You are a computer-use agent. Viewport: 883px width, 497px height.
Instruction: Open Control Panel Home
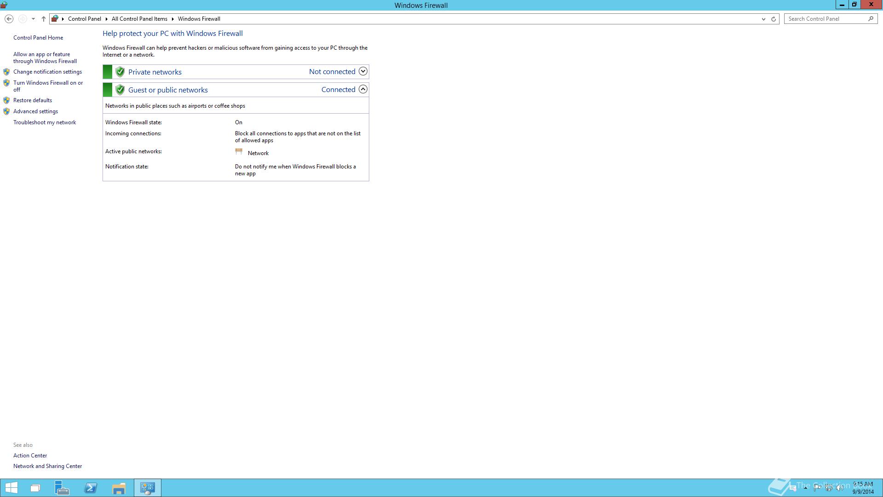(x=38, y=38)
